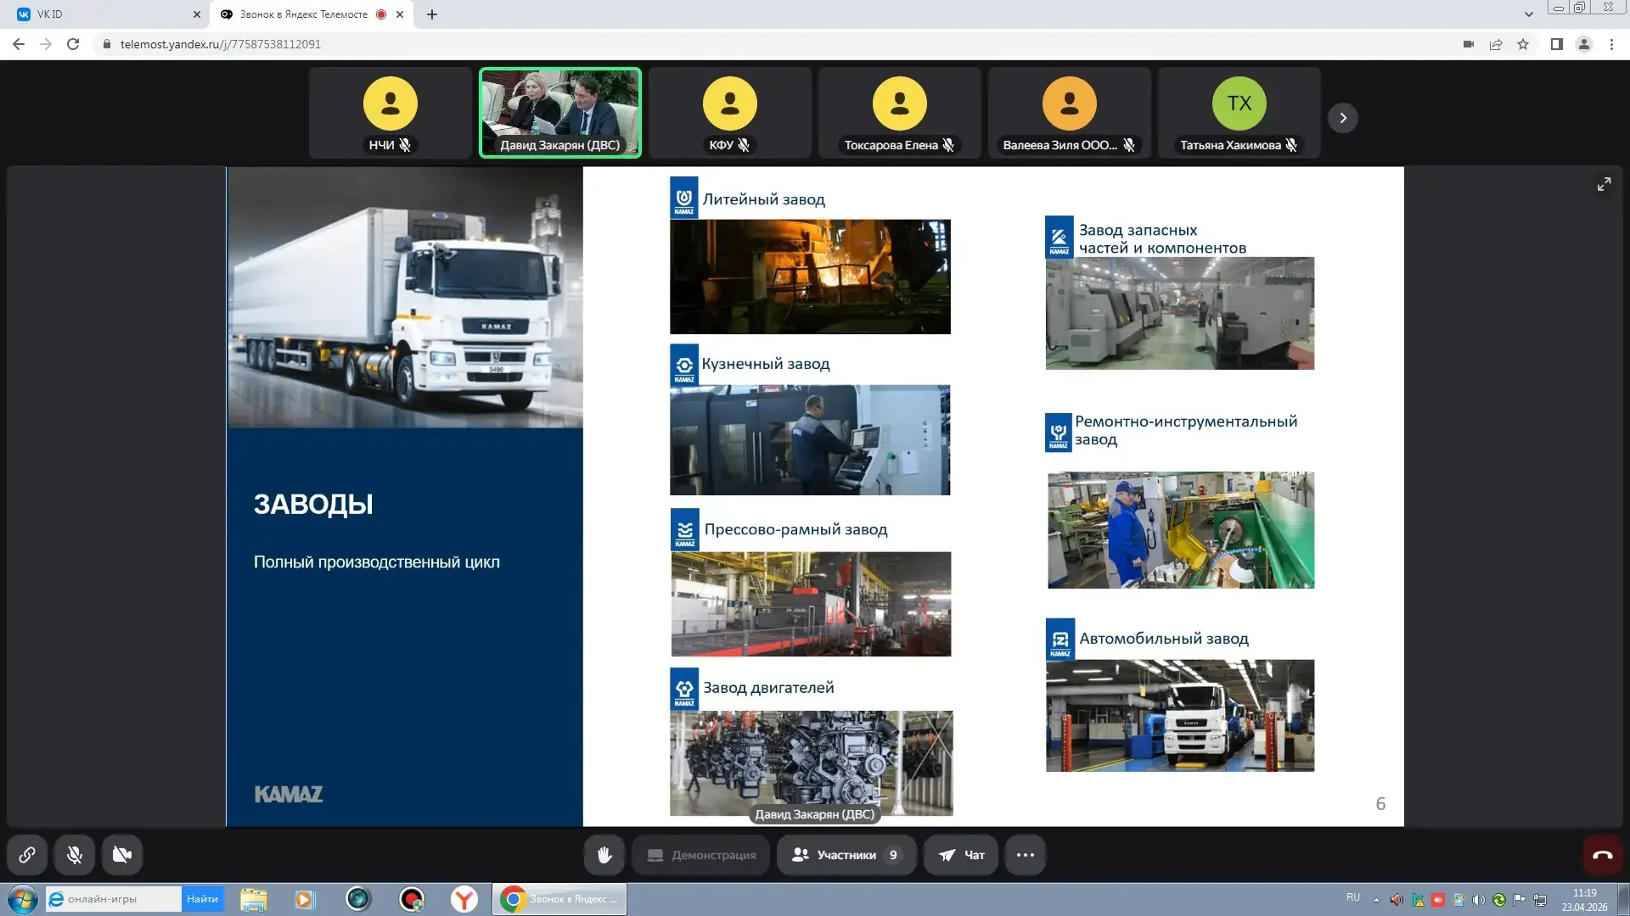Open the more options (three dots) menu
Screen dimensions: 1630x916
point(1026,855)
